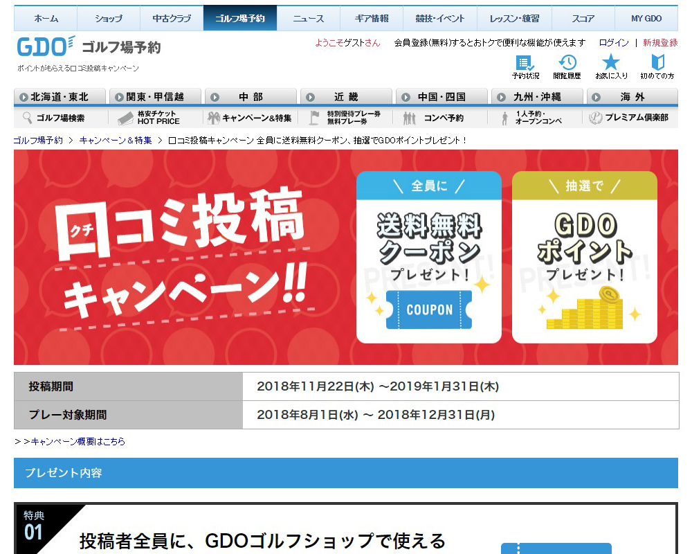Expand the 北海道・東北 region dropdown
The image size is (692, 554).
point(60,97)
